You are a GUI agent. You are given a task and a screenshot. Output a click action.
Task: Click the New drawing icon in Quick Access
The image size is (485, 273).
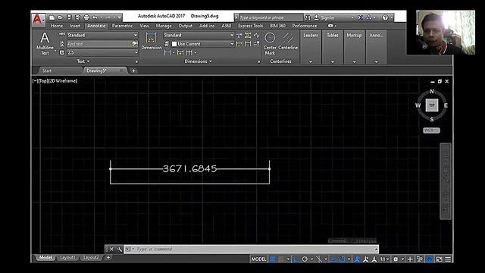(52, 17)
